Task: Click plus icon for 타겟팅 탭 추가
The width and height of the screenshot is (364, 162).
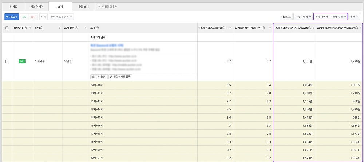Action: [x=99, y=7]
